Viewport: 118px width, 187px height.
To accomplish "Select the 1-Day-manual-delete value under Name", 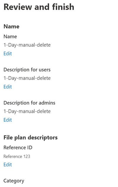I will (27, 45).
